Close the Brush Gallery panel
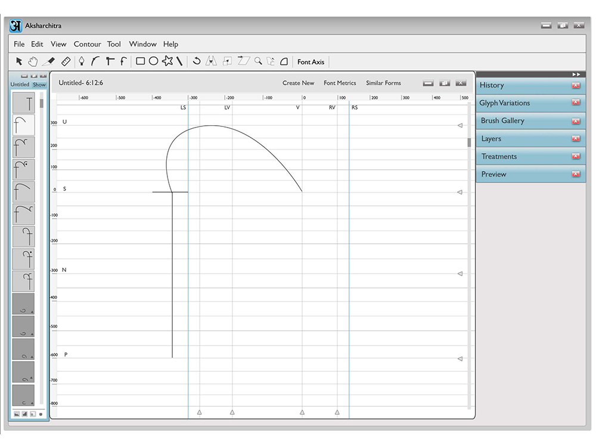 (x=576, y=121)
